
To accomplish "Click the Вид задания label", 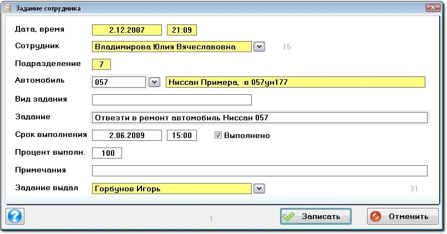I will click(x=41, y=99).
